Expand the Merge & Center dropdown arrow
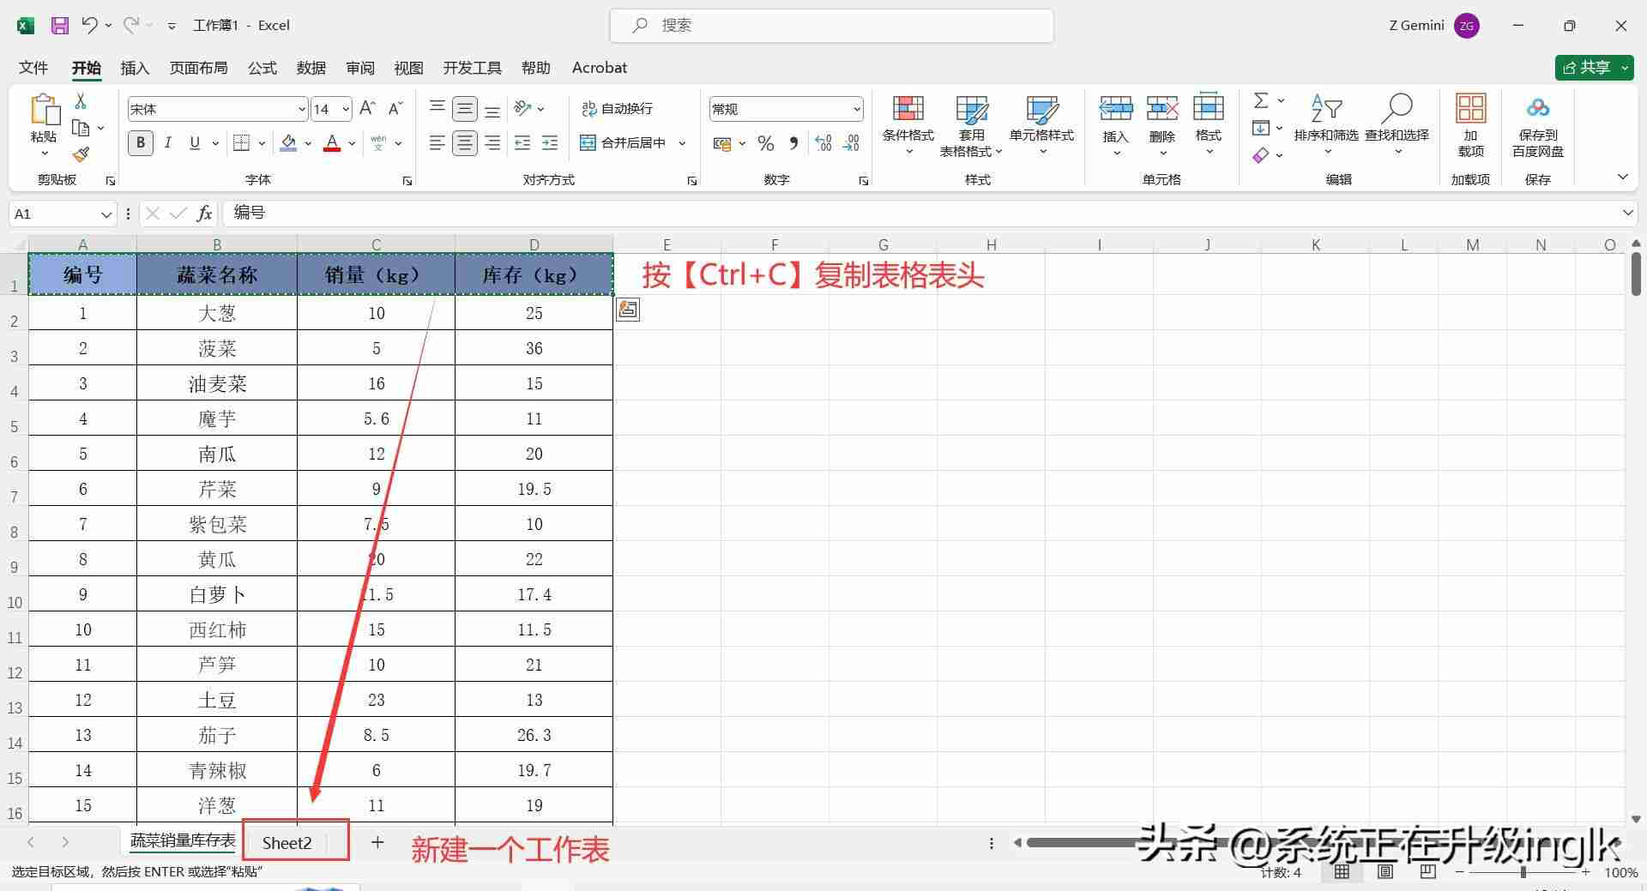1647x891 pixels. coord(683,143)
